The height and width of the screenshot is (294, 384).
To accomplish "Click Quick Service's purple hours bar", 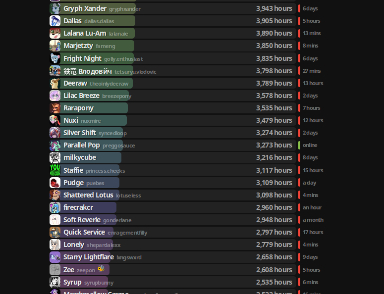I will coord(87,232).
